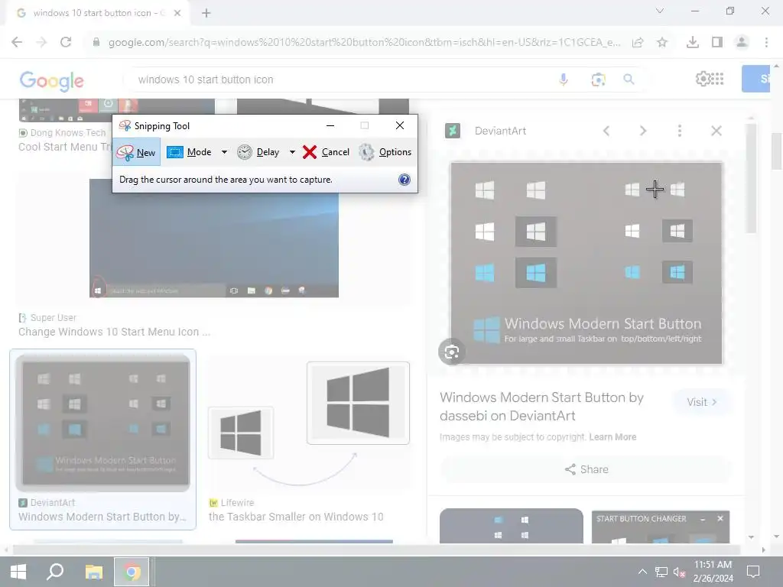This screenshot has height=587, width=783.
Task: Open the taskbar clock and date
Action: coord(713,572)
